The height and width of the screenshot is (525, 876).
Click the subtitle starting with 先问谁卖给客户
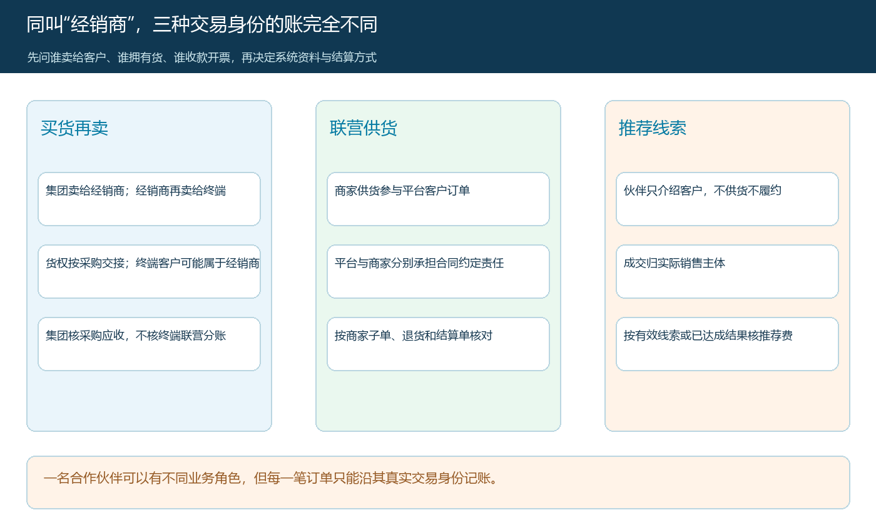pos(202,57)
